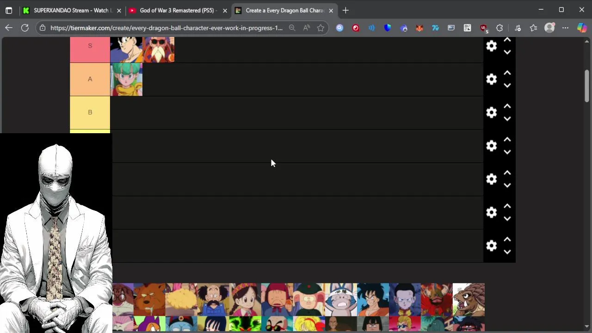Refresh the TierMaker page

(x=25, y=28)
